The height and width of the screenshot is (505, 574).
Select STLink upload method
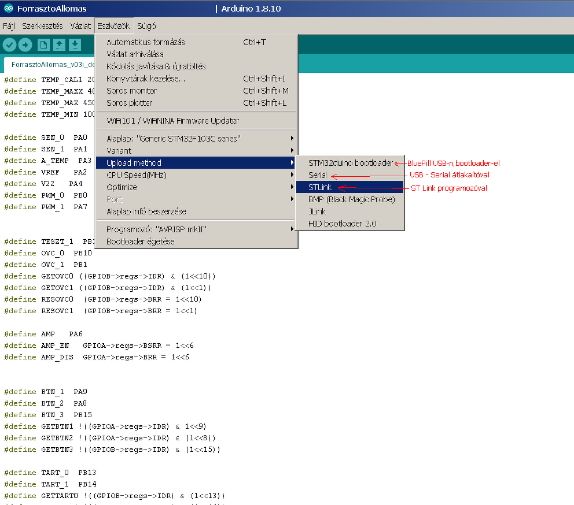click(350, 187)
